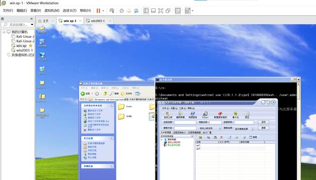Click the 查看 view button in file manager toolbar

(253, 137)
